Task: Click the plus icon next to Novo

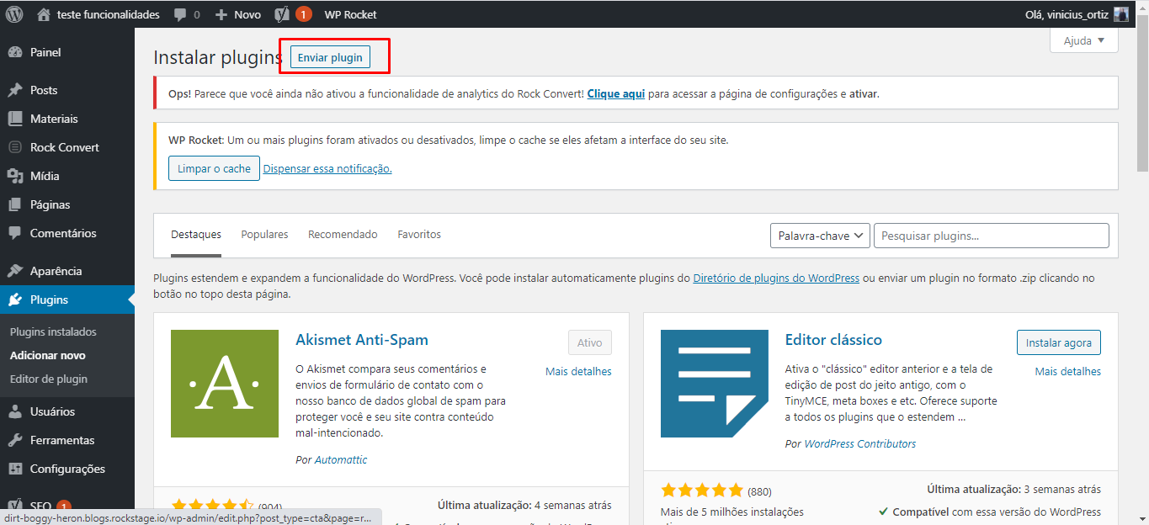Action: pyautogui.click(x=221, y=15)
